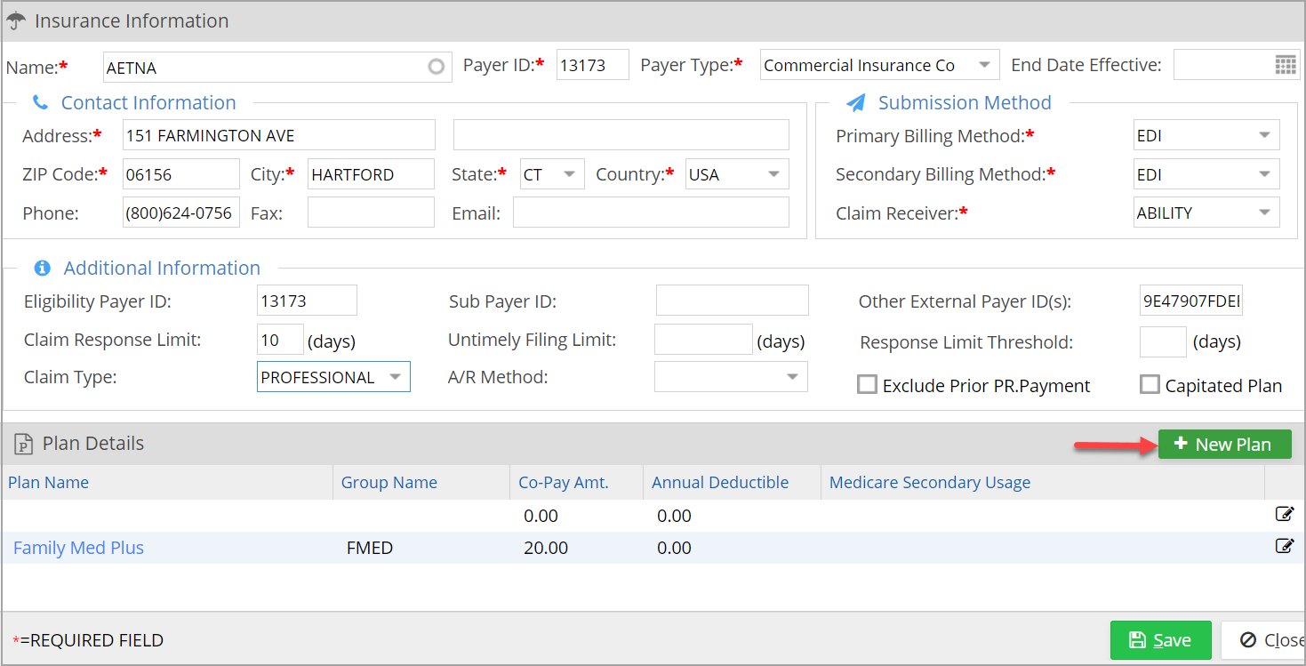Screen dimensions: 1306x666
Task: Enable the Exclude Prior PR.Payment checkbox
Action: click(867, 384)
